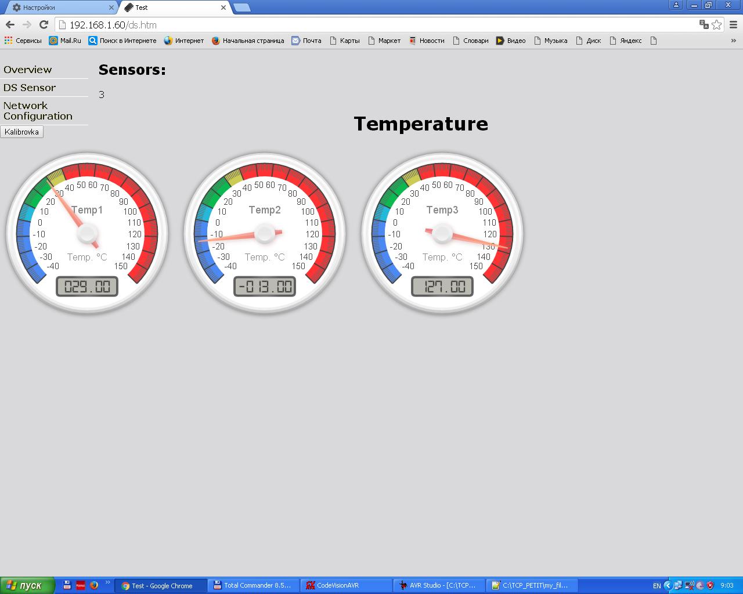Viewport: 743px width, 594px height.
Task: Open the Карты bookmark
Action: 344,41
